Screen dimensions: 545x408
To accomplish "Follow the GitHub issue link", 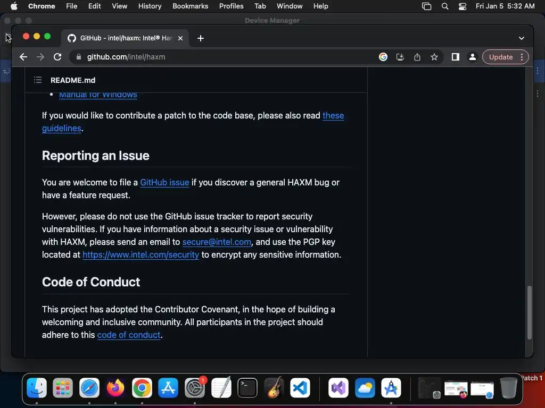I will [164, 183].
